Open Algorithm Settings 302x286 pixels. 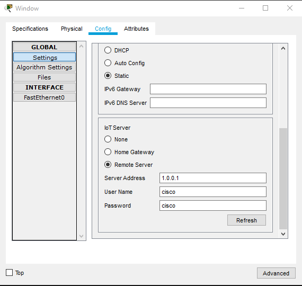click(45, 67)
